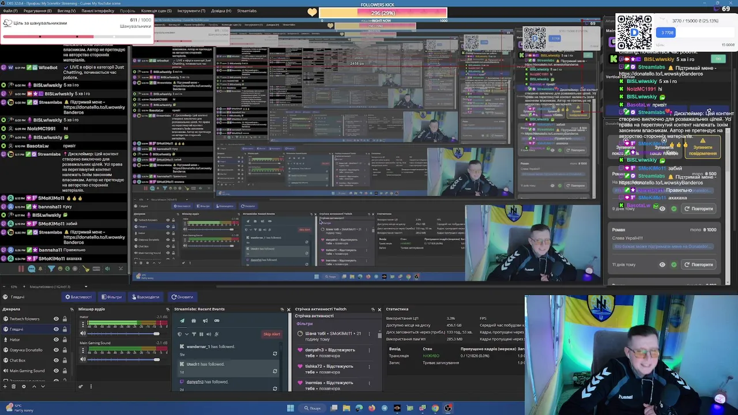The width and height of the screenshot is (738, 415).
Task: Toggle lock on Chat Box source
Action: [65, 360]
